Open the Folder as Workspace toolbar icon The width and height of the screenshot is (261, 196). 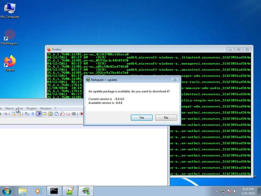(x=68, y=114)
